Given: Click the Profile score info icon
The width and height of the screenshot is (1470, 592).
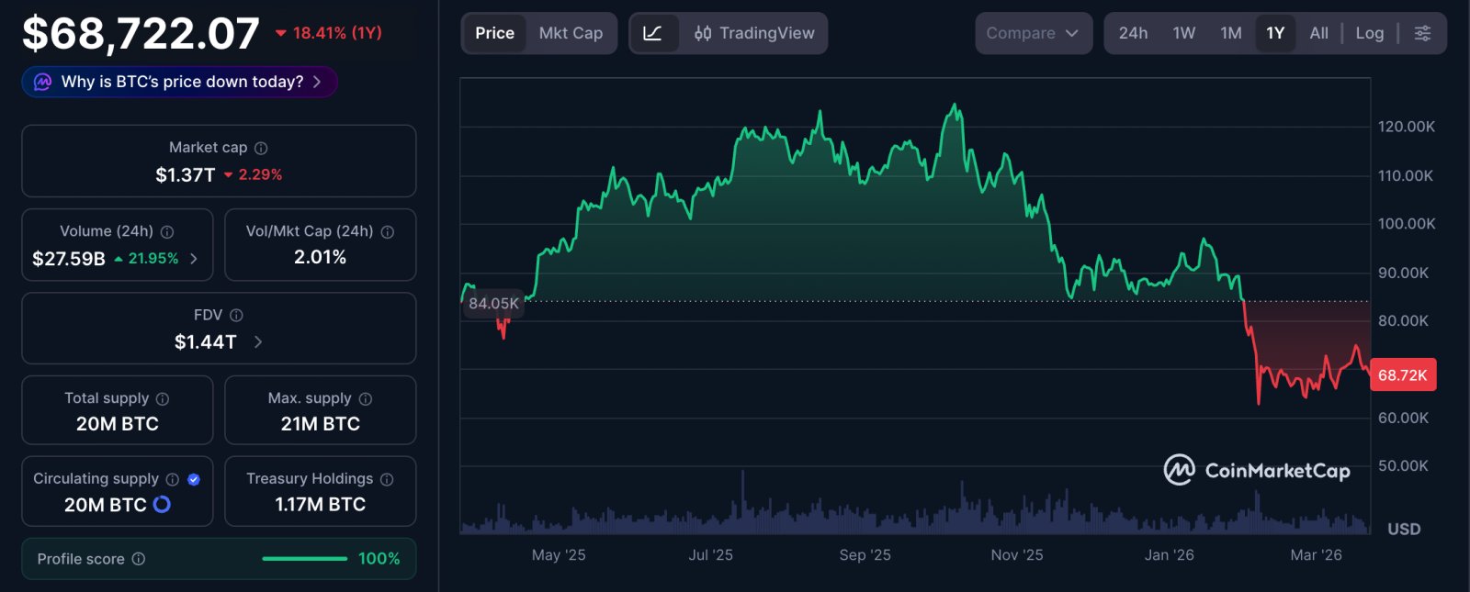Looking at the screenshot, I should point(139,559).
